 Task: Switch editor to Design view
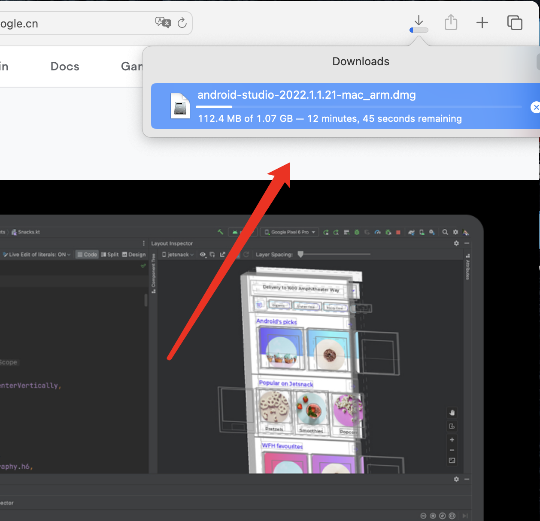click(134, 254)
